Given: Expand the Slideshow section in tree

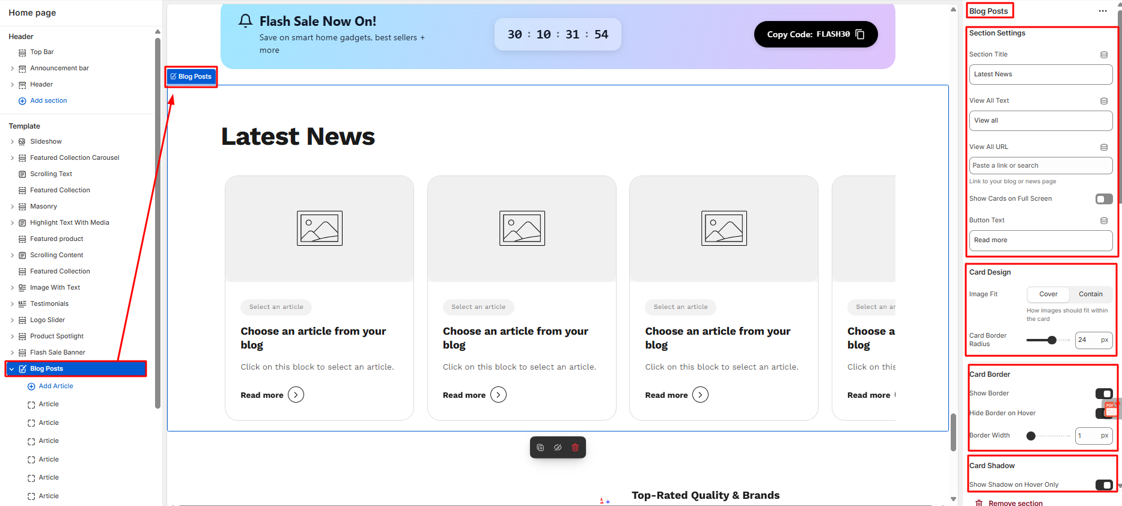Looking at the screenshot, I should (x=12, y=142).
